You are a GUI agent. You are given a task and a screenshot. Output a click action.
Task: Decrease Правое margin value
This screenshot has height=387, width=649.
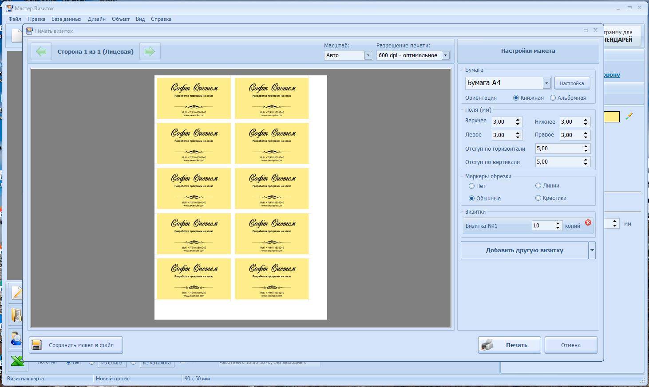point(586,137)
